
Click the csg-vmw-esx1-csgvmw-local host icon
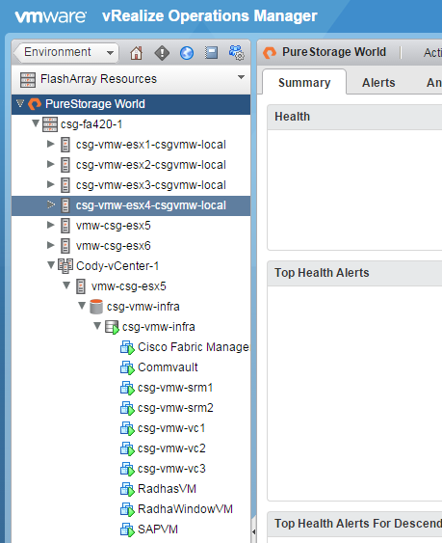pos(65,145)
